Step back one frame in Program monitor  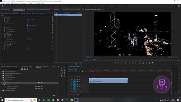pos(129,63)
